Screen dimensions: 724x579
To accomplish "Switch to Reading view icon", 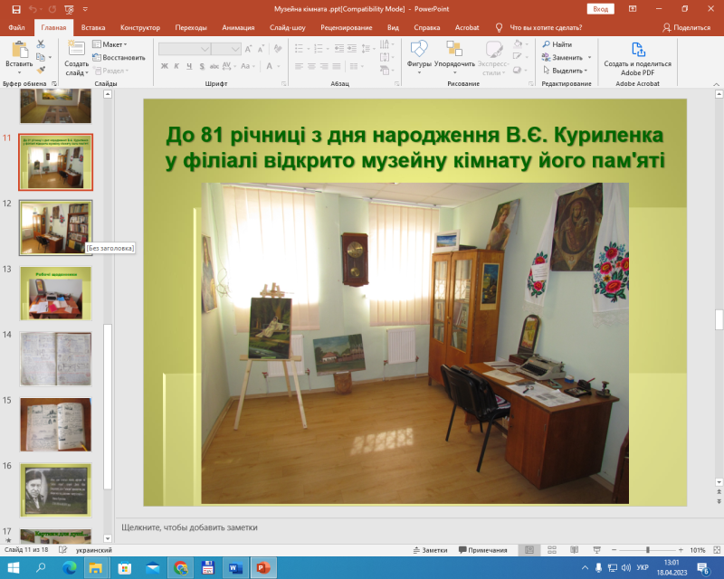I will [x=572, y=550].
